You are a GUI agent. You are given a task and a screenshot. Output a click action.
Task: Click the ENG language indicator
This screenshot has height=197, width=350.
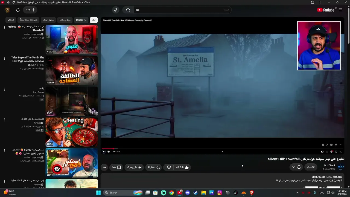[322, 193]
